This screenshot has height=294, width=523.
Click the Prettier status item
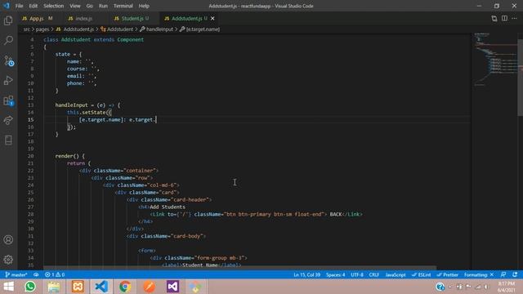pos(447,274)
